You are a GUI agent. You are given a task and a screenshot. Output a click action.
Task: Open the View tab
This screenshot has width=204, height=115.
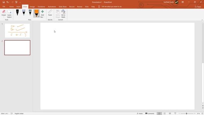tap(87, 7)
